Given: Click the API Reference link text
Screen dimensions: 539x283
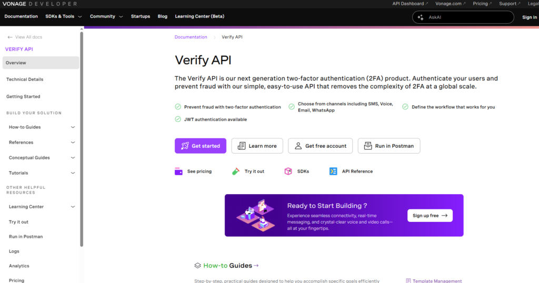Looking at the screenshot, I should [357, 171].
